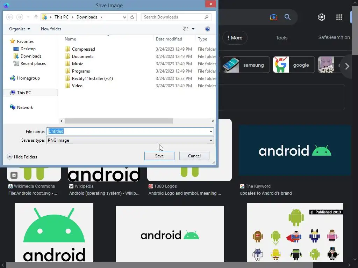
Task: Open The Keyword android image thumbnail
Action: tap(295, 150)
